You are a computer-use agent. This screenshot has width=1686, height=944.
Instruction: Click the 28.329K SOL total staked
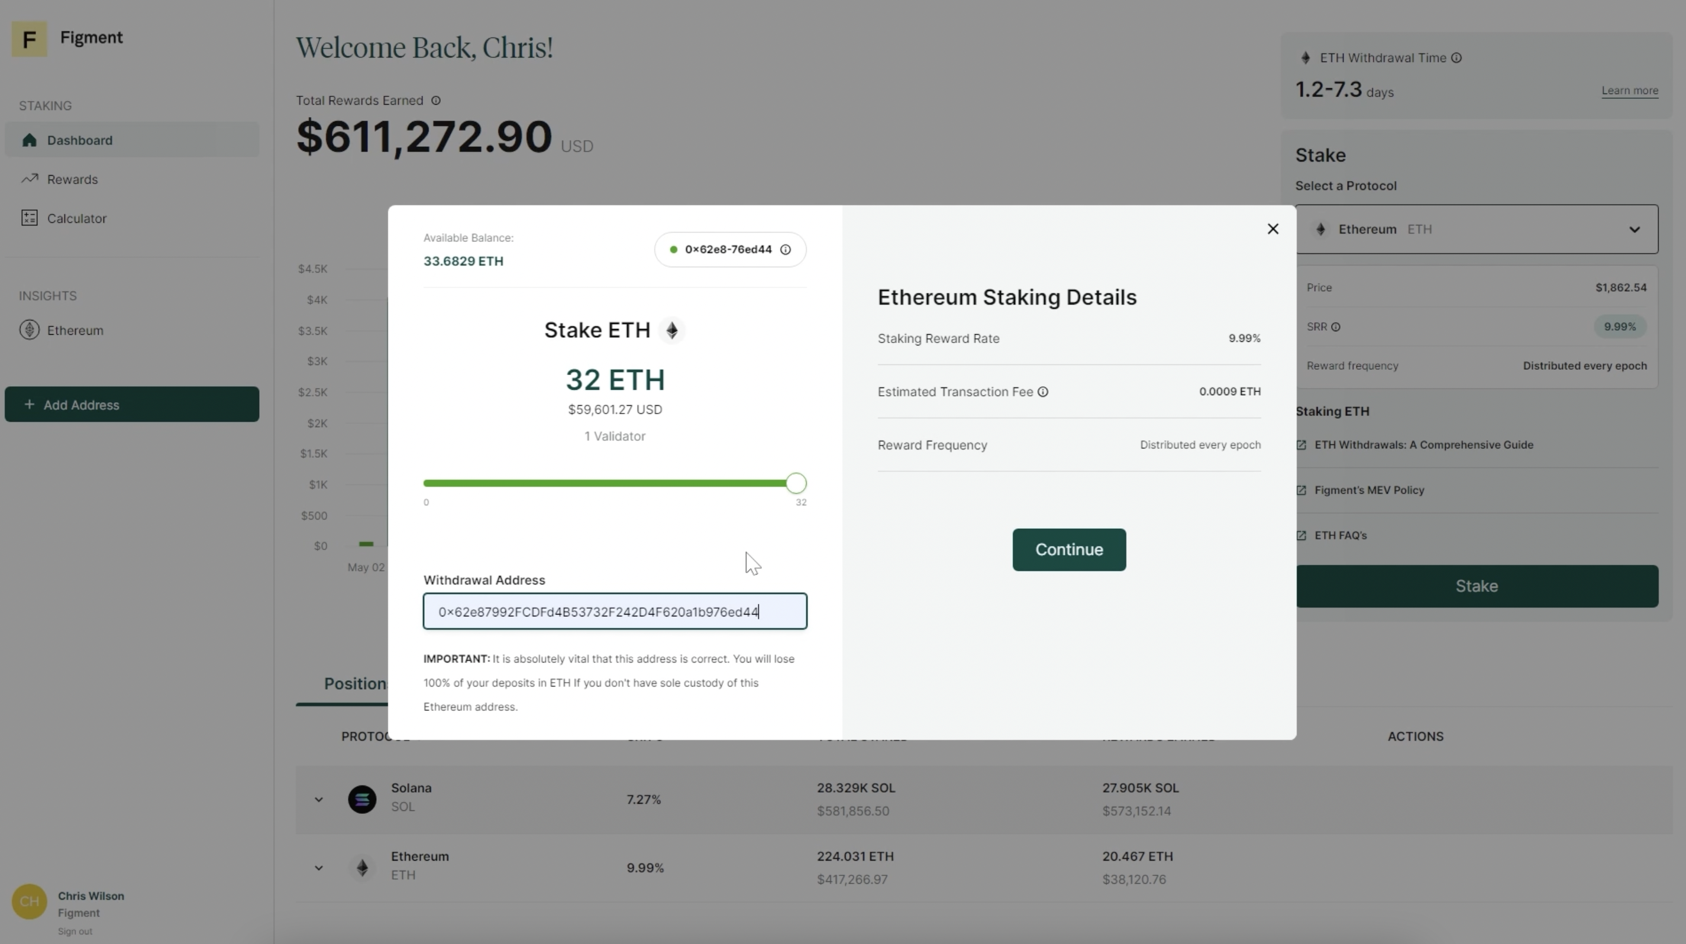point(856,788)
